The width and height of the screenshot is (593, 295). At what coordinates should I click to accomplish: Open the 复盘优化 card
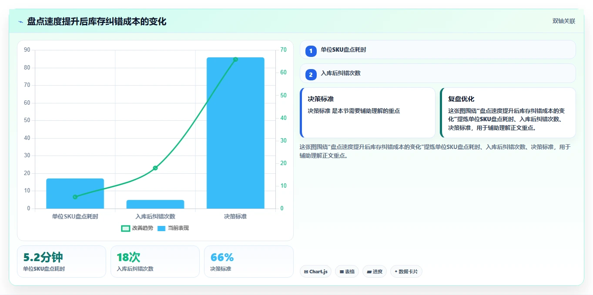(x=508, y=113)
